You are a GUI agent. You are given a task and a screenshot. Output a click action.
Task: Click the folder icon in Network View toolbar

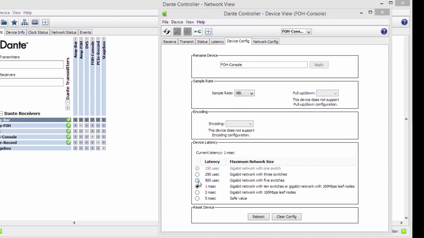pyautogui.click(x=4, y=22)
